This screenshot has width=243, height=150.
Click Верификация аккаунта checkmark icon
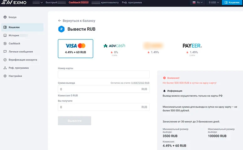(5, 60)
